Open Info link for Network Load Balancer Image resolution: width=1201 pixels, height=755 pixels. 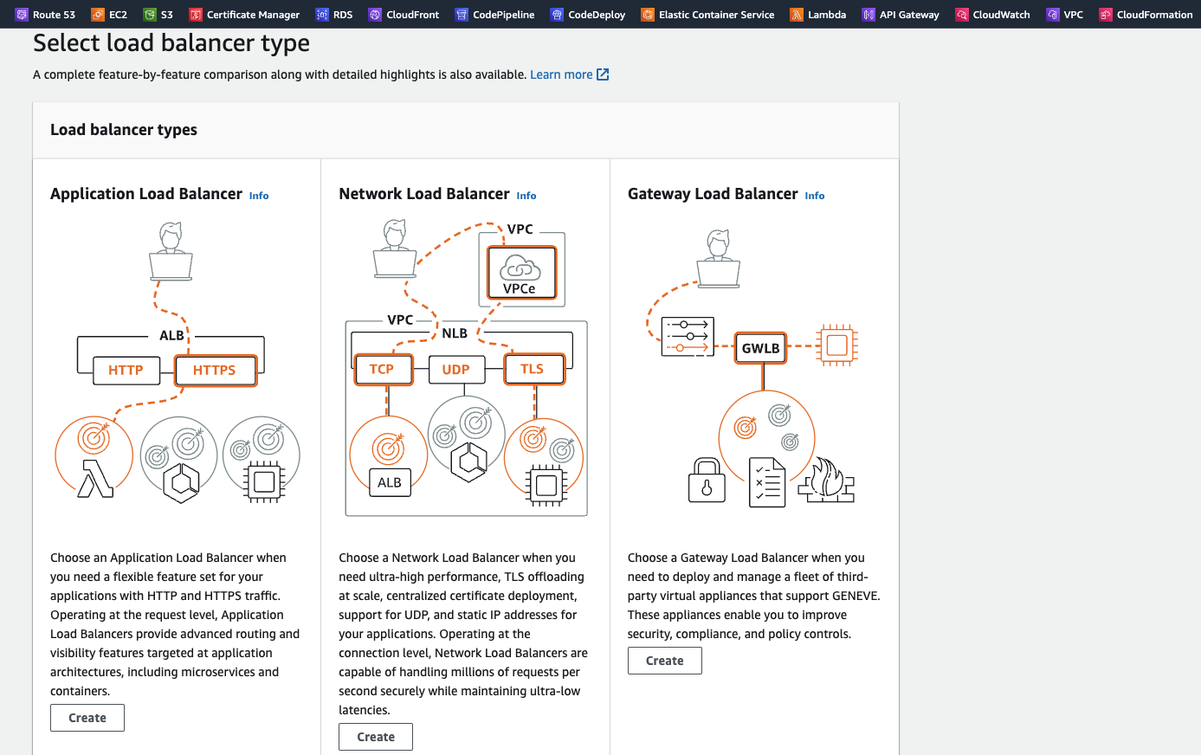[526, 196]
